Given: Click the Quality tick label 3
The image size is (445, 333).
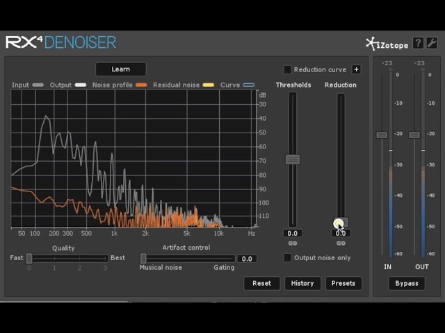Looking at the screenshot, I should click(105, 268).
